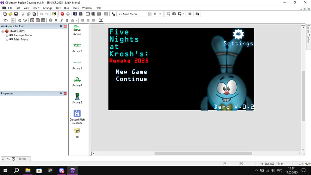Jump to the next frame arrow
This screenshot has width=311, height=175.
(x=160, y=14)
